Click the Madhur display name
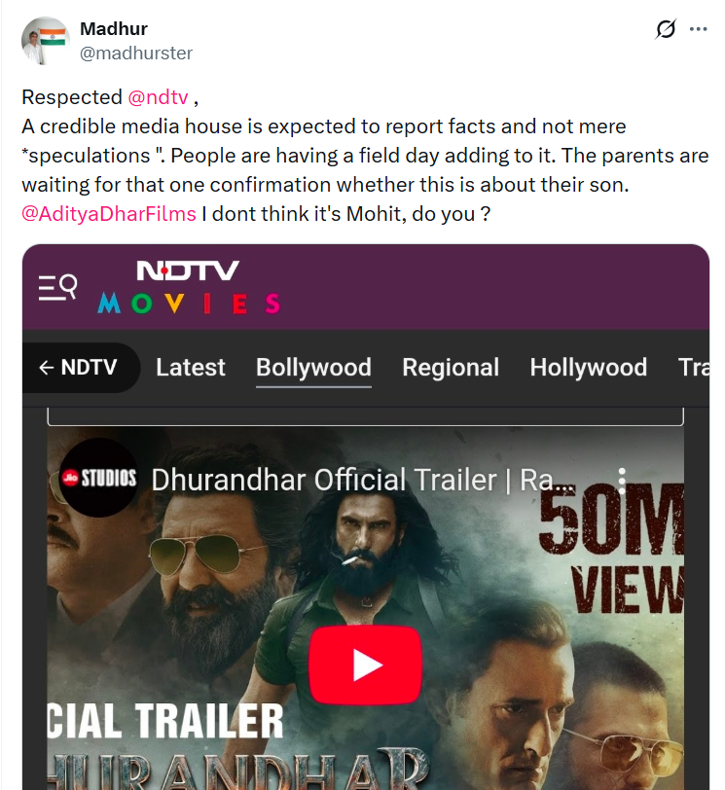725x790 pixels. click(x=113, y=29)
